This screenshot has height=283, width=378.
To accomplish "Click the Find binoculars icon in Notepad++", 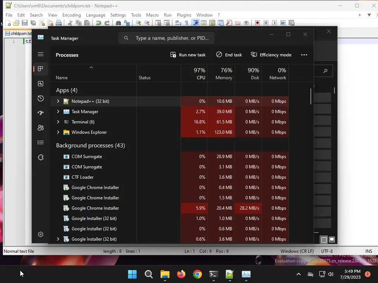I will pos(118,23).
